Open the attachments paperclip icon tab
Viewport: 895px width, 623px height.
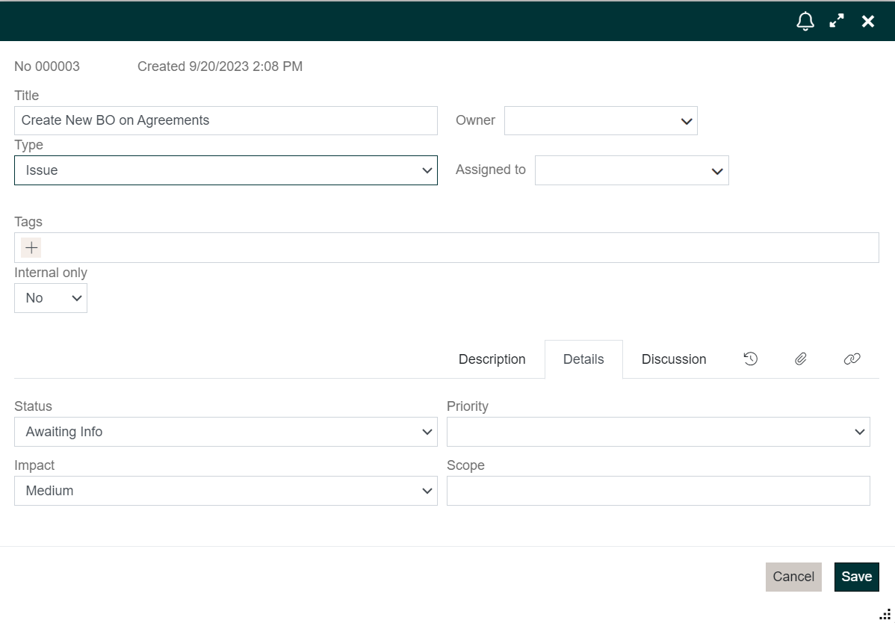(800, 359)
